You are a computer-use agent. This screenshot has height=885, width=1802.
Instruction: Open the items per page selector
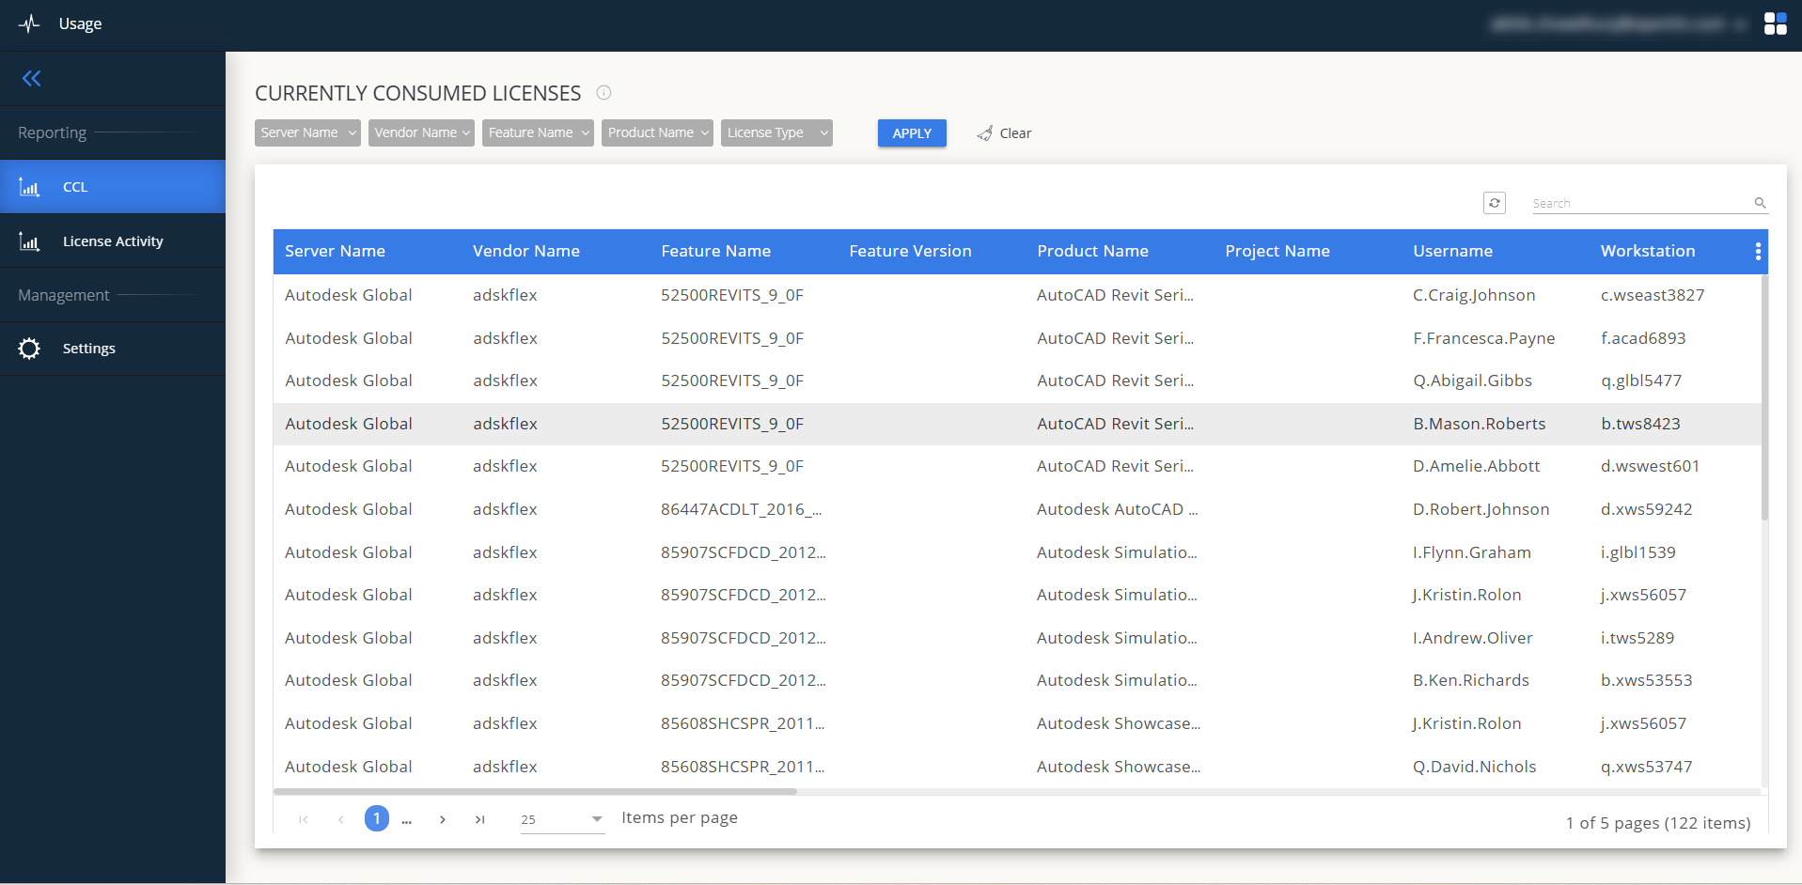click(x=562, y=819)
